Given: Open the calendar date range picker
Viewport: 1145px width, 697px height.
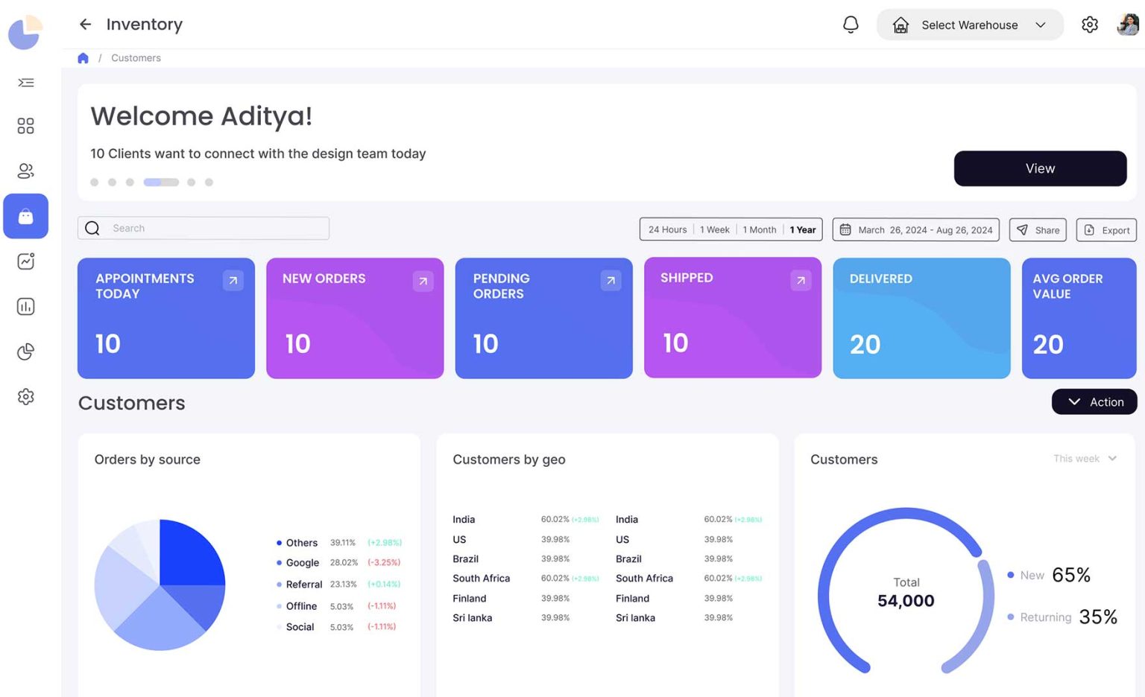Looking at the screenshot, I should pos(915,229).
